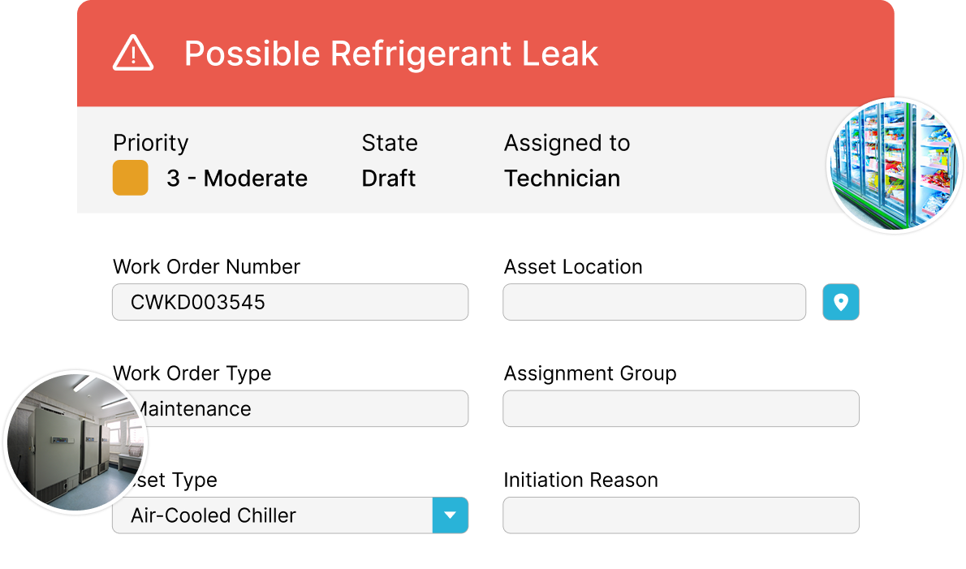966x569 pixels.
Task: Click the Draft state value
Action: pyautogui.click(x=389, y=179)
